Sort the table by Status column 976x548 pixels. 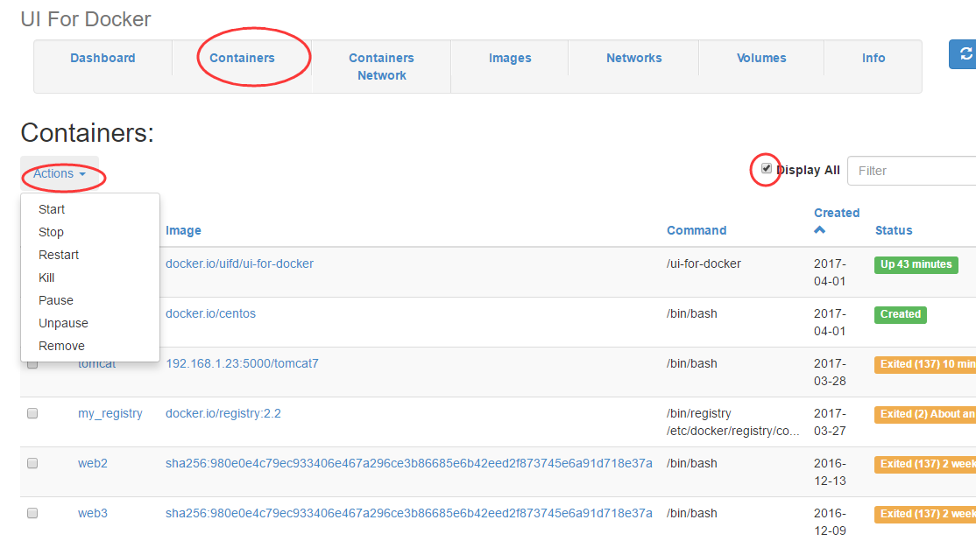click(x=894, y=230)
